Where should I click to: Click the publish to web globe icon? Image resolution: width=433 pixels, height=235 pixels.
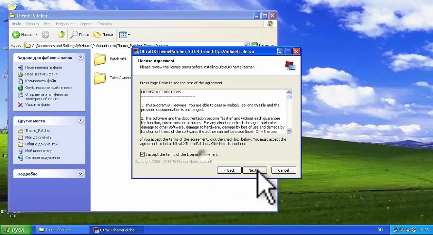tap(20, 88)
